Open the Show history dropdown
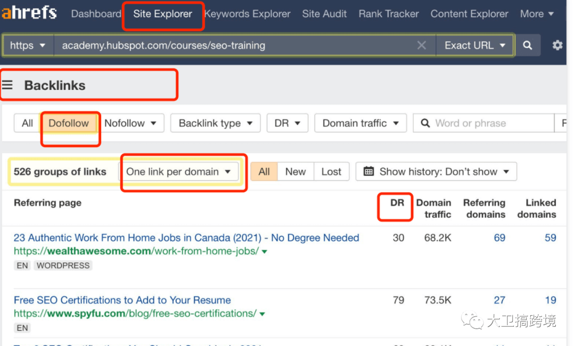This screenshot has width=575, height=346. [x=437, y=171]
